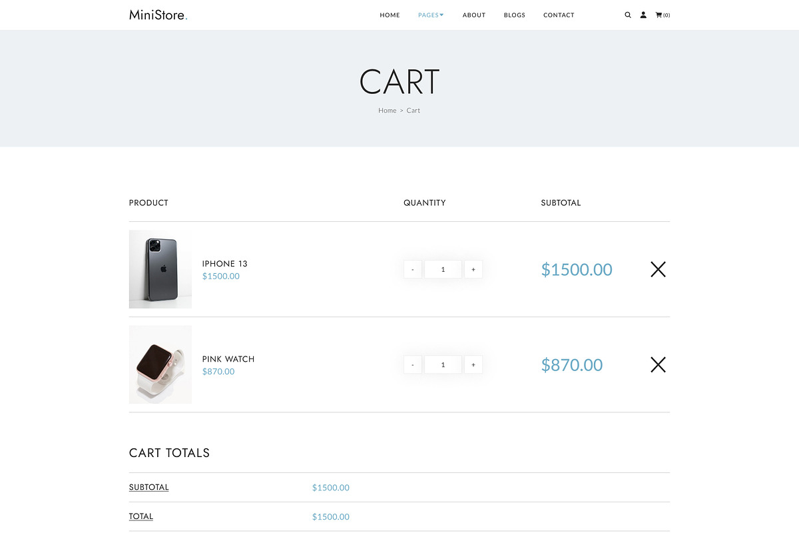This screenshot has height=533, width=799.
Task: Click the CART TOTALS heading
Action: click(x=169, y=453)
